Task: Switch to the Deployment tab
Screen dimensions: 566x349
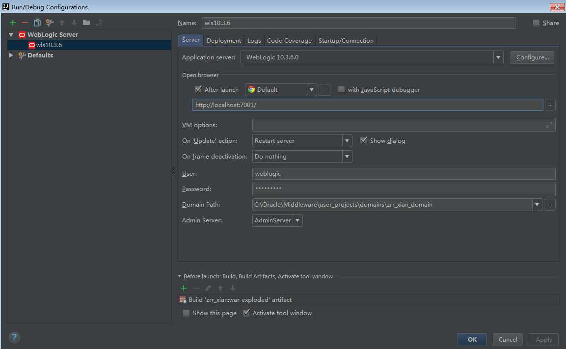Action: pyautogui.click(x=224, y=40)
